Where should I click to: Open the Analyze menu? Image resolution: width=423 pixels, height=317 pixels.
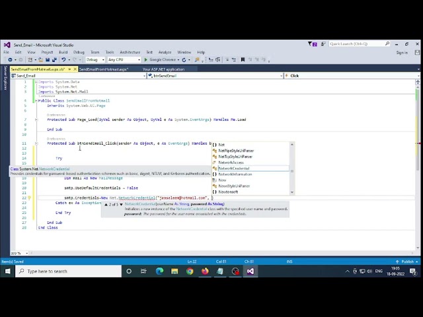pos(165,52)
